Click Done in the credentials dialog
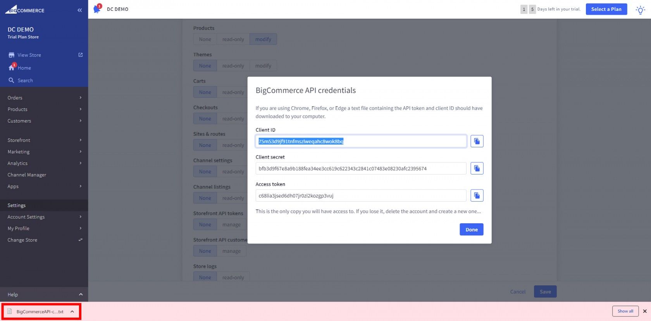The height and width of the screenshot is (321, 651). (x=472, y=230)
